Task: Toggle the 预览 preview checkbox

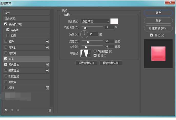Action: (x=151, y=35)
